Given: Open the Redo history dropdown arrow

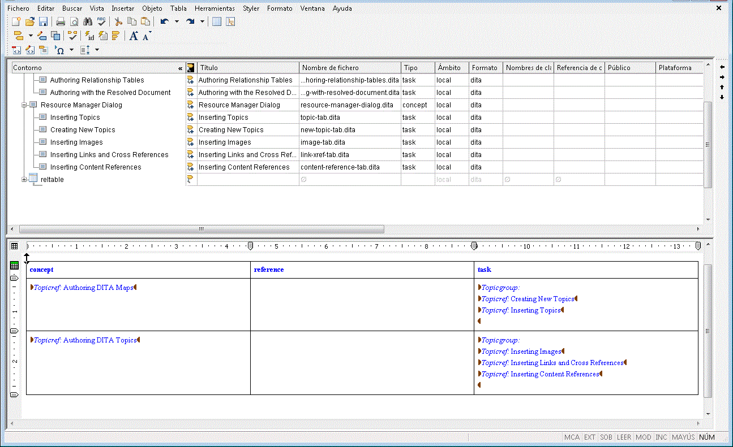Looking at the screenshot, I should [x=202, y=21].
